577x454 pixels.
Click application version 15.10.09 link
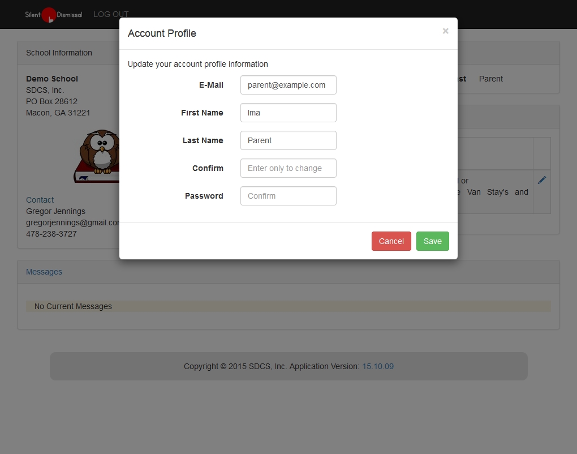(x=378, y=366)
